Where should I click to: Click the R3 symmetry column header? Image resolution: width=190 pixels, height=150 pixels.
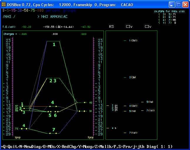click(x=111, y=27)
